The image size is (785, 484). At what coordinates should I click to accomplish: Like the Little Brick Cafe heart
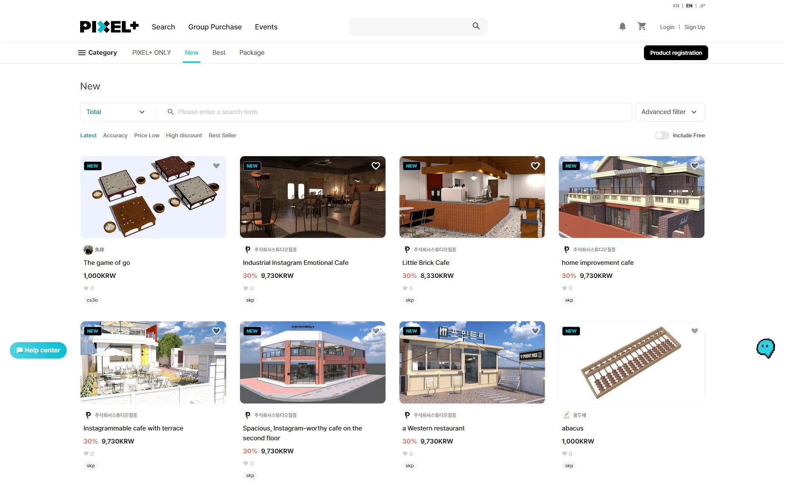tap(535, 166)
